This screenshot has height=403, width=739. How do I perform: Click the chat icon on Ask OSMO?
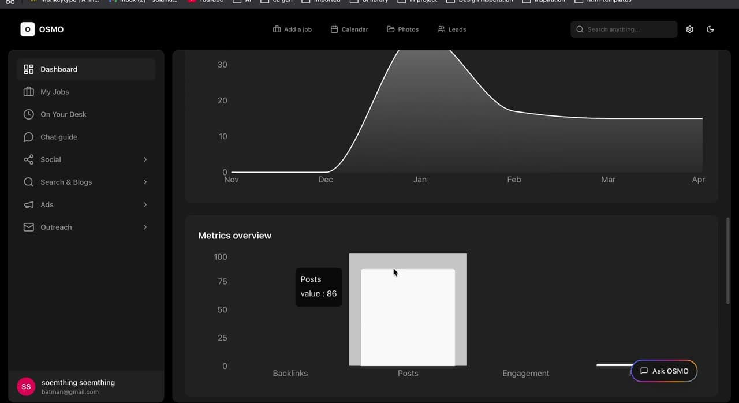coord(644,371)
